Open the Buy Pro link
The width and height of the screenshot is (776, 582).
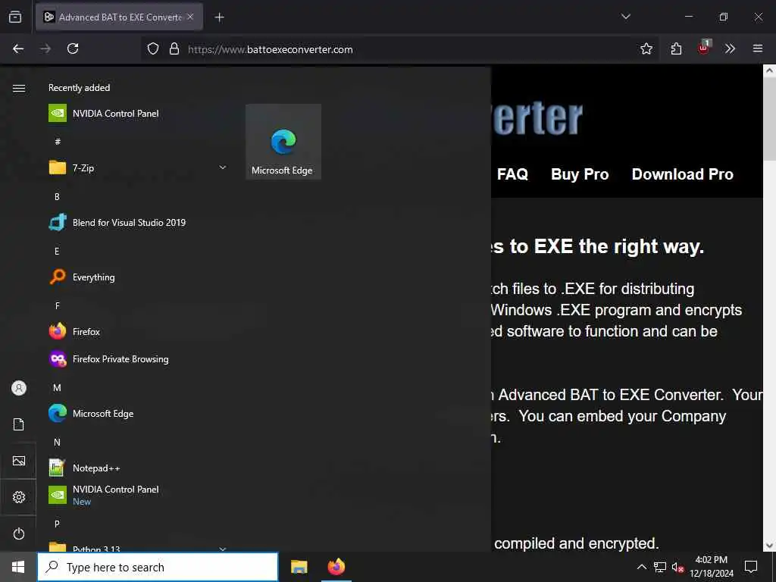[x=580, y=174]
